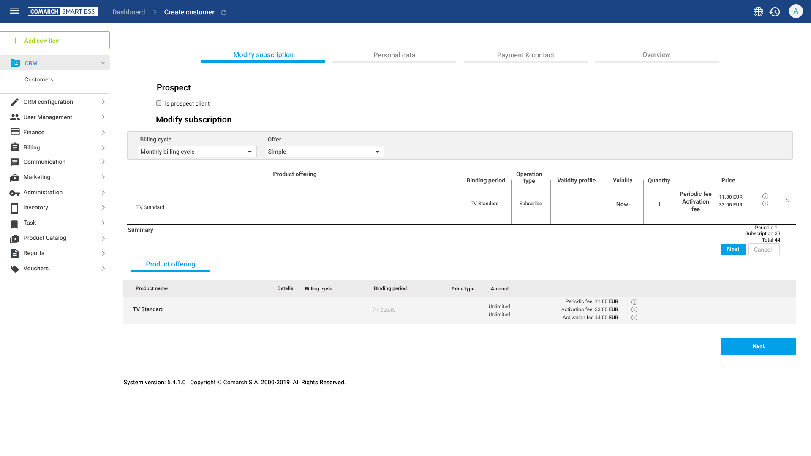Viewport: 811px width, 456px height.
Task: Collapse the CRM menu section
Action: (x=103, y=63)
